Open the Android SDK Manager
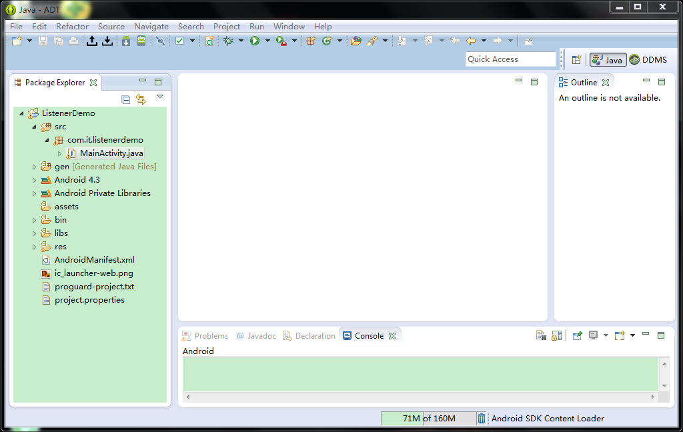Screen dimensions: 683x432 pos(126,41)
